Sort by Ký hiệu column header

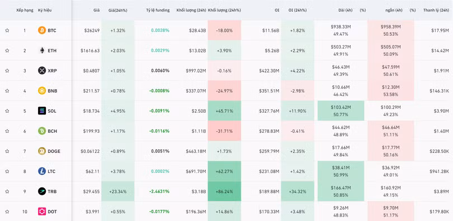click(x=44, y=10)
